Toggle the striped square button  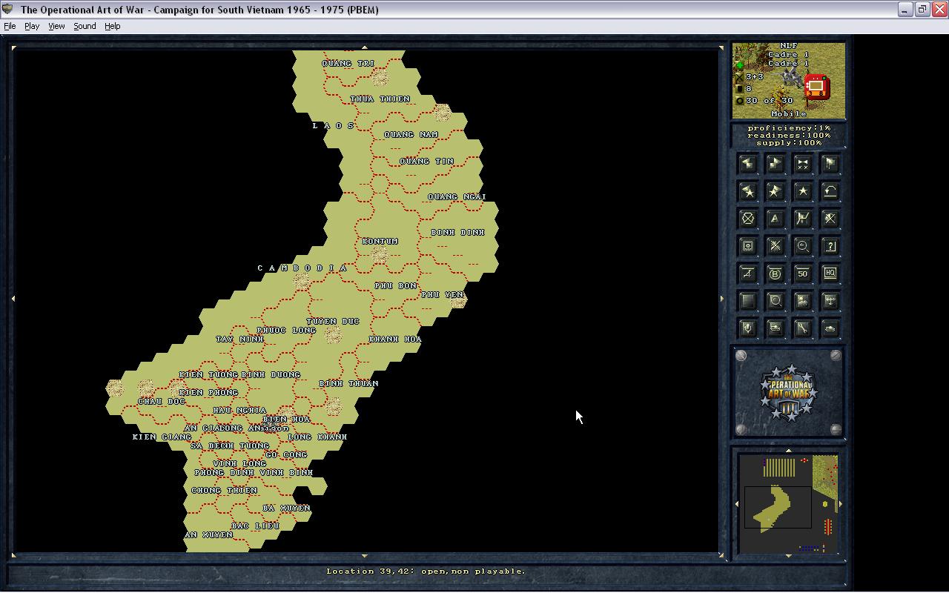pos(747,301)
